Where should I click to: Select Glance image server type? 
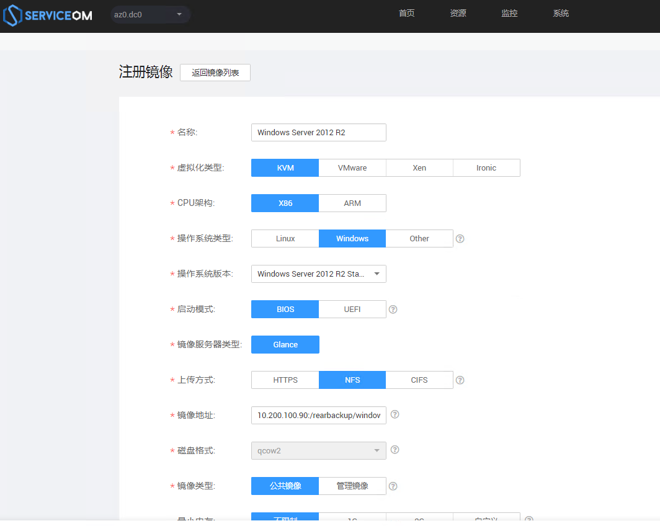(285, 345)
